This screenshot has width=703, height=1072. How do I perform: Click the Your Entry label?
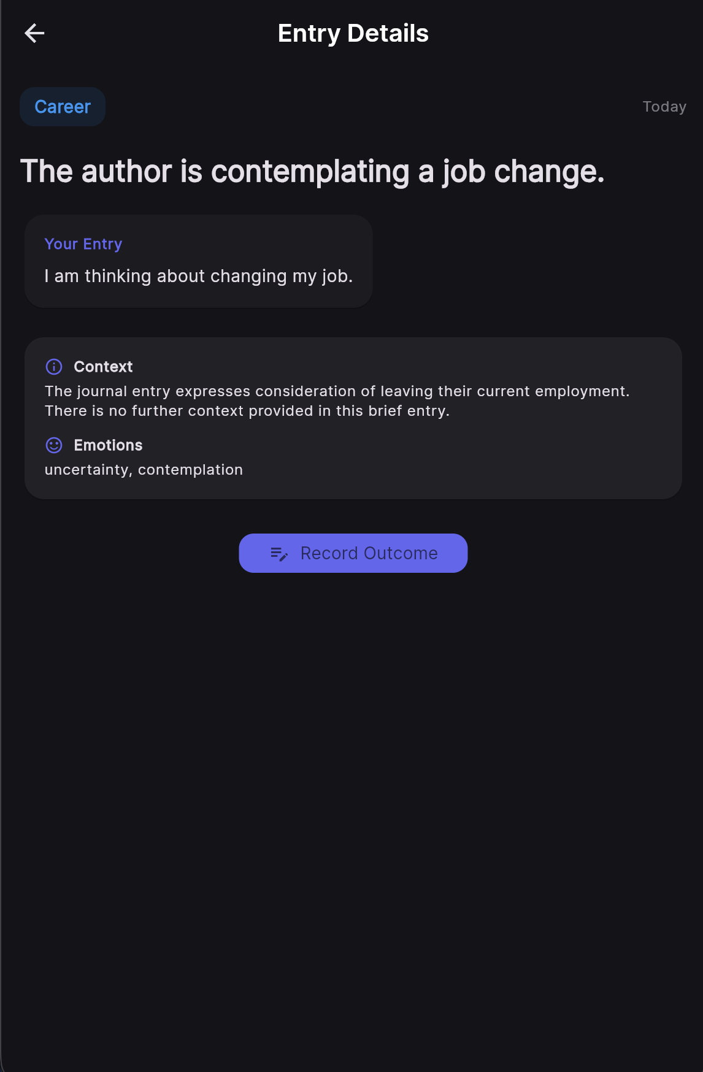point(83,244)
